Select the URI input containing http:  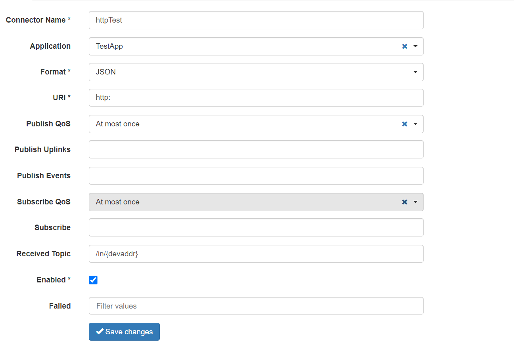click(x=256, y=97)
